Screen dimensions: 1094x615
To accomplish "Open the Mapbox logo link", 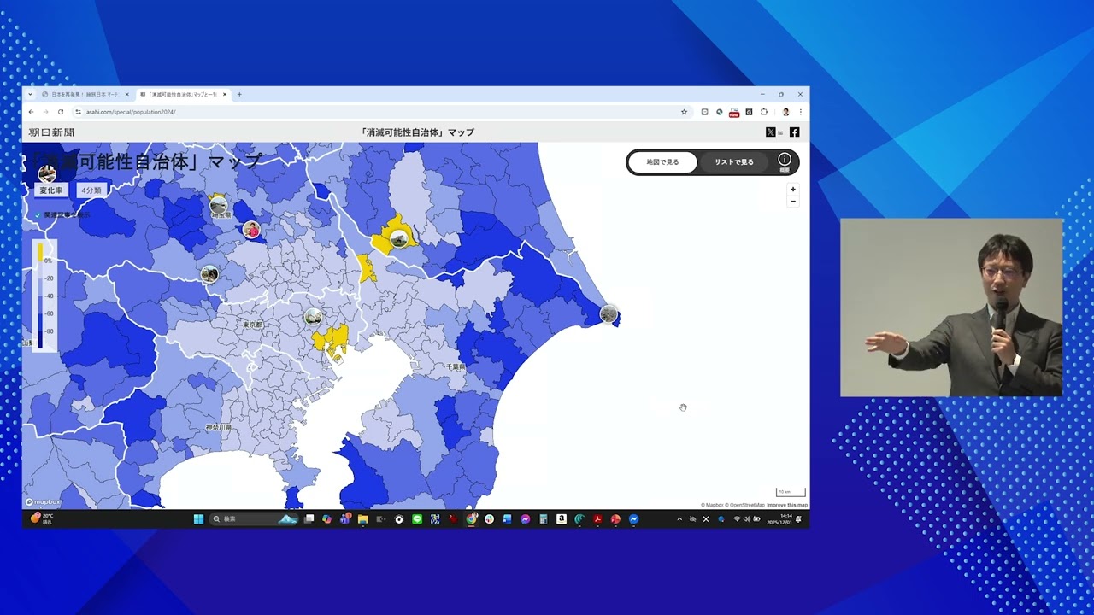I will click(44, 502).
